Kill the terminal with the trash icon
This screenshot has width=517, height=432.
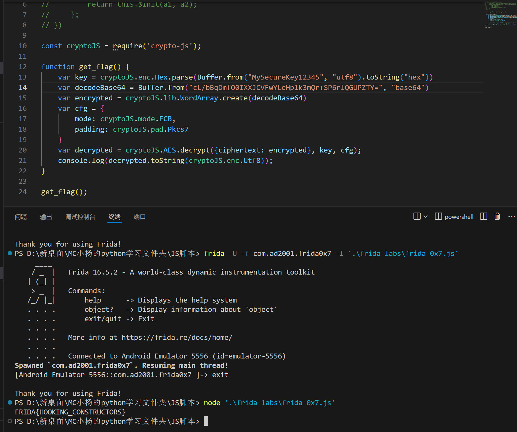pyautogui.click(x=497, y=216)
